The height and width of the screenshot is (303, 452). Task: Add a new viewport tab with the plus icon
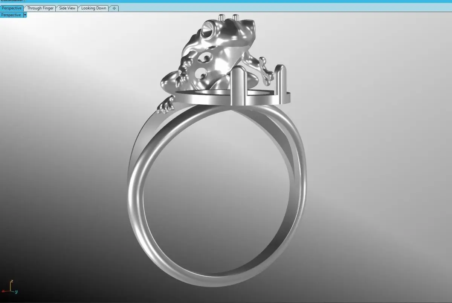click(114, 8)
